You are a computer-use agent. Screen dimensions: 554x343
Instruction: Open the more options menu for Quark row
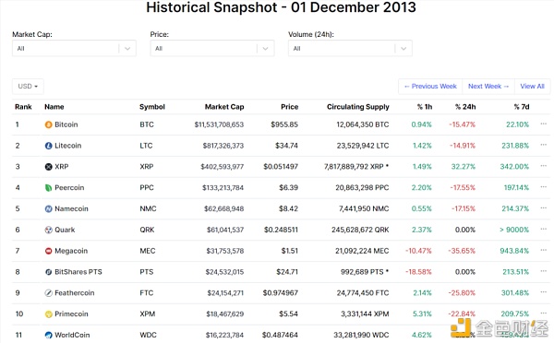544,229
